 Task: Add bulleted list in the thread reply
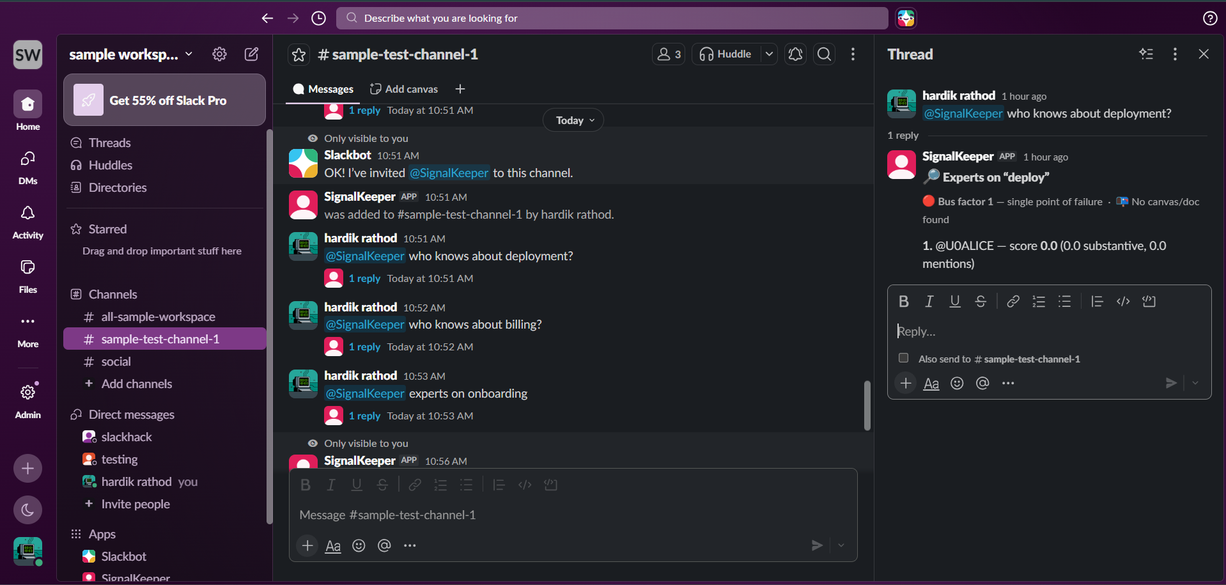click(x=1064, y=302)
